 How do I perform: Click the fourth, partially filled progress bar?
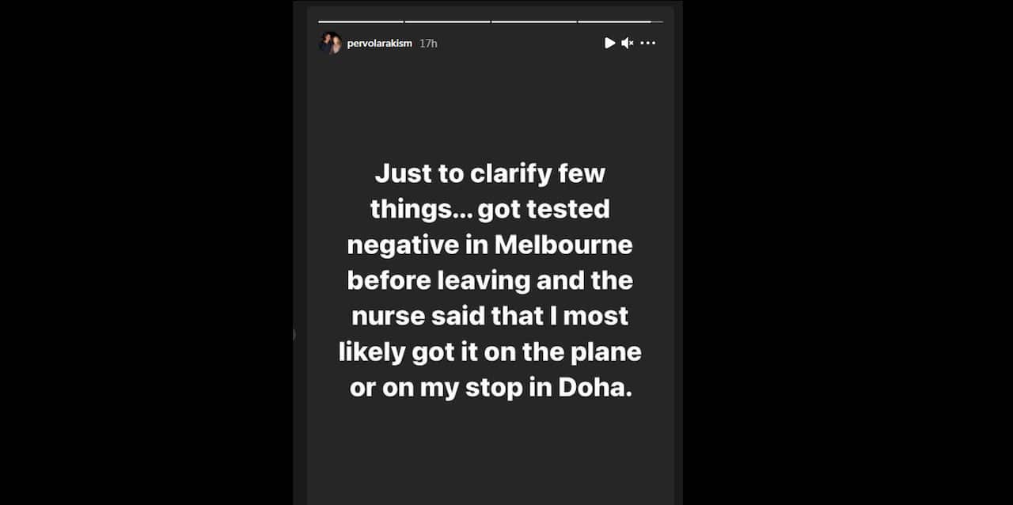[x=620, y=21]
